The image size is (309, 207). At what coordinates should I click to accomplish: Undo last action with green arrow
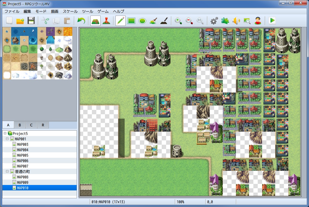click(x=81, y=20)
